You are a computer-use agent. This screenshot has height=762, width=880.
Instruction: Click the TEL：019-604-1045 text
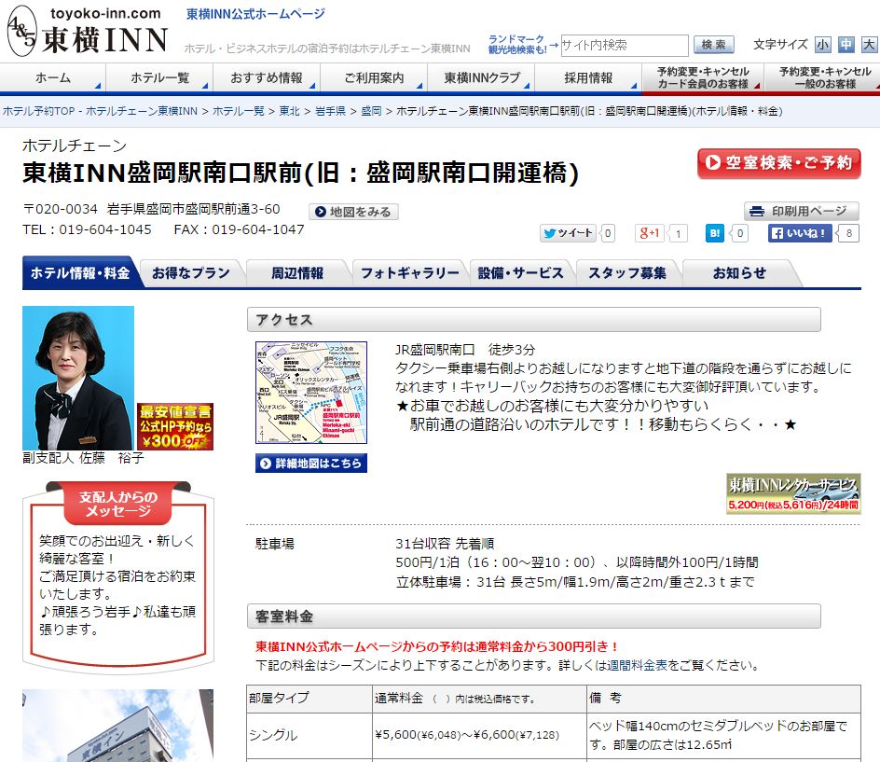pyautogui.click(x=87, y=229)
